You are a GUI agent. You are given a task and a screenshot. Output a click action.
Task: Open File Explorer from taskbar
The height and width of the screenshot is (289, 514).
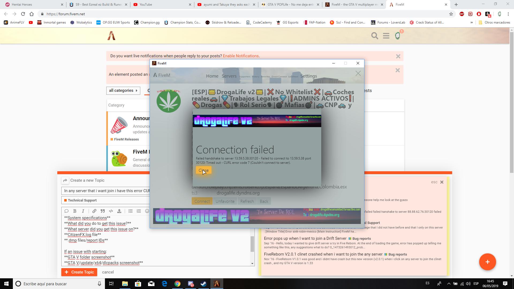click(x=125, y=284)
